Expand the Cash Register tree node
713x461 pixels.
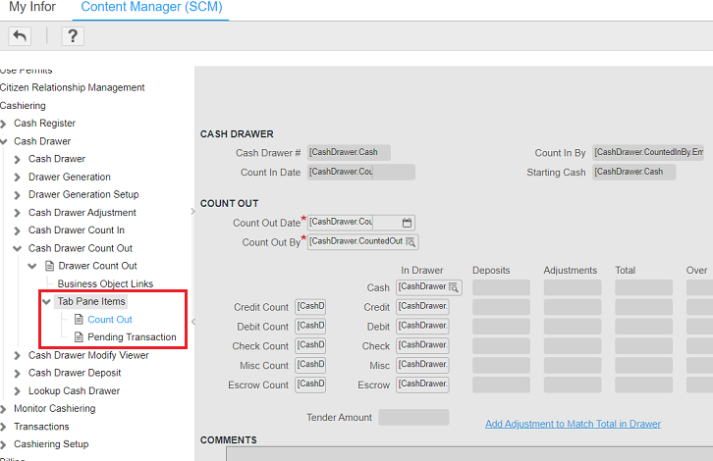coord(4,124)
